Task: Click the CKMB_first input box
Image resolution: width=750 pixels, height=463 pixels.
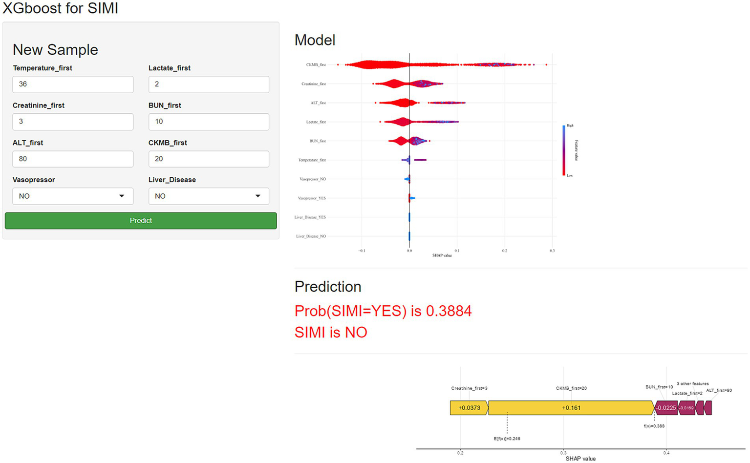Action: [209, 159]
